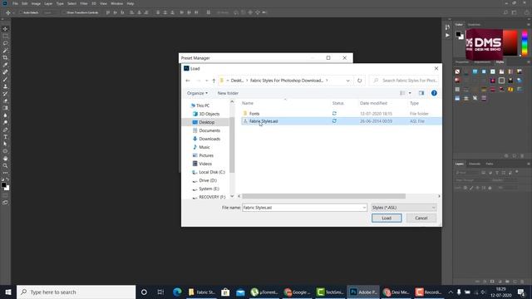Select the Healing Brush tool
This screenshot has height=299, width=532.
pyautogui.click(x=5, y=72)
